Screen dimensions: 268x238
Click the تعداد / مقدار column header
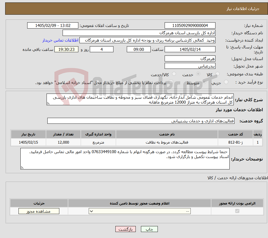coord(63,134)
